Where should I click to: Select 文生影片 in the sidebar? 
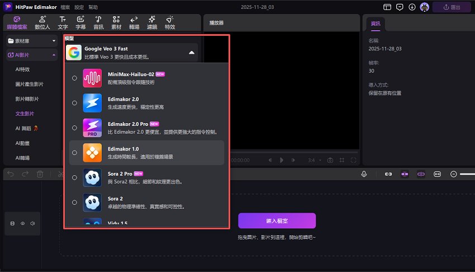pos(25,114)
